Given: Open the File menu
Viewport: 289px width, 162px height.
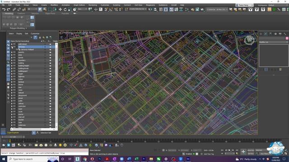Looking at the screenshot, I should [3, 5].
